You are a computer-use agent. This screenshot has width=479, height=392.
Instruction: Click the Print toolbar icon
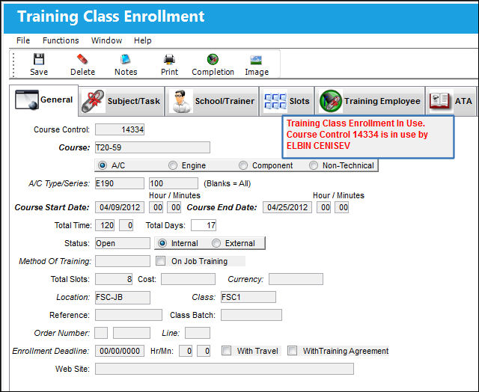click(169, 59)
